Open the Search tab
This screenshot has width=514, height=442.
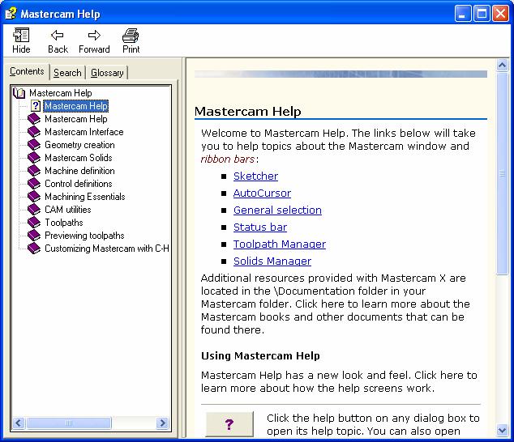67,73
